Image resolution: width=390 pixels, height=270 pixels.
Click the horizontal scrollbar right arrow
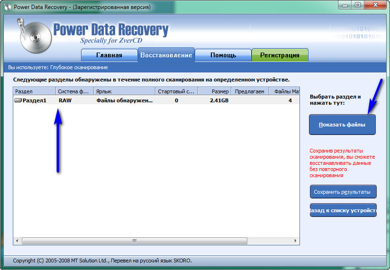tap(296, 241)
